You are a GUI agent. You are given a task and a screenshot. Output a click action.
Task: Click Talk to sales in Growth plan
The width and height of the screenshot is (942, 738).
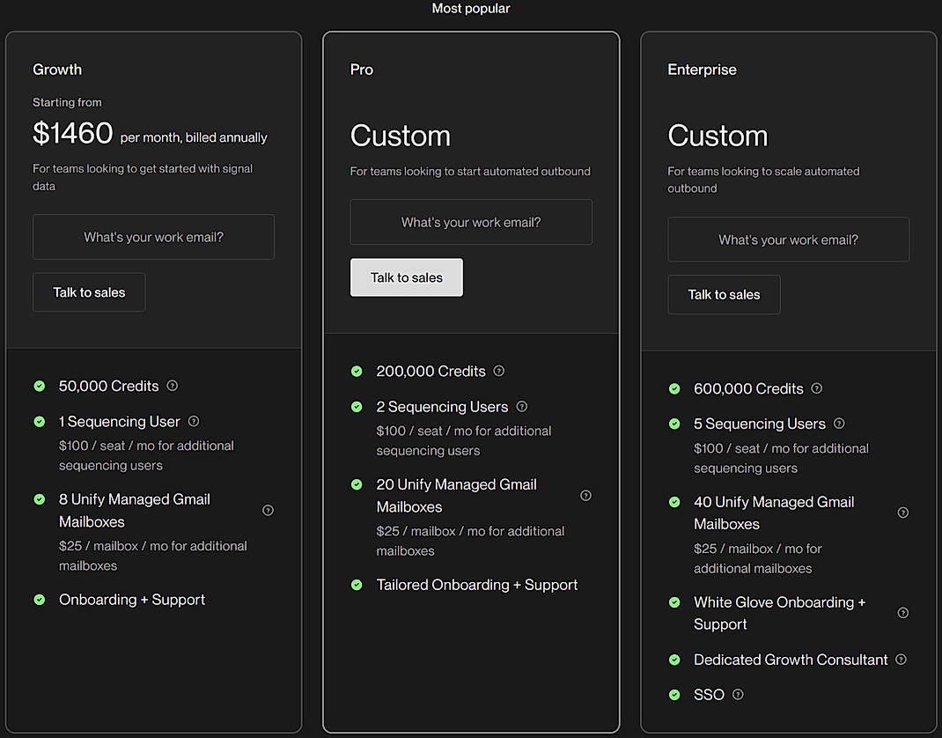(x=89, y=292)
